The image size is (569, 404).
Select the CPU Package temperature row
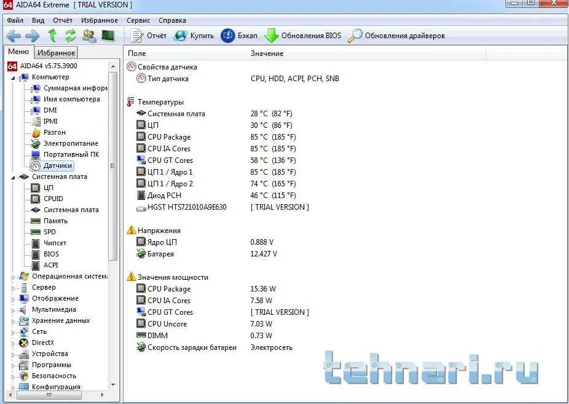click(x=216, y=137)
